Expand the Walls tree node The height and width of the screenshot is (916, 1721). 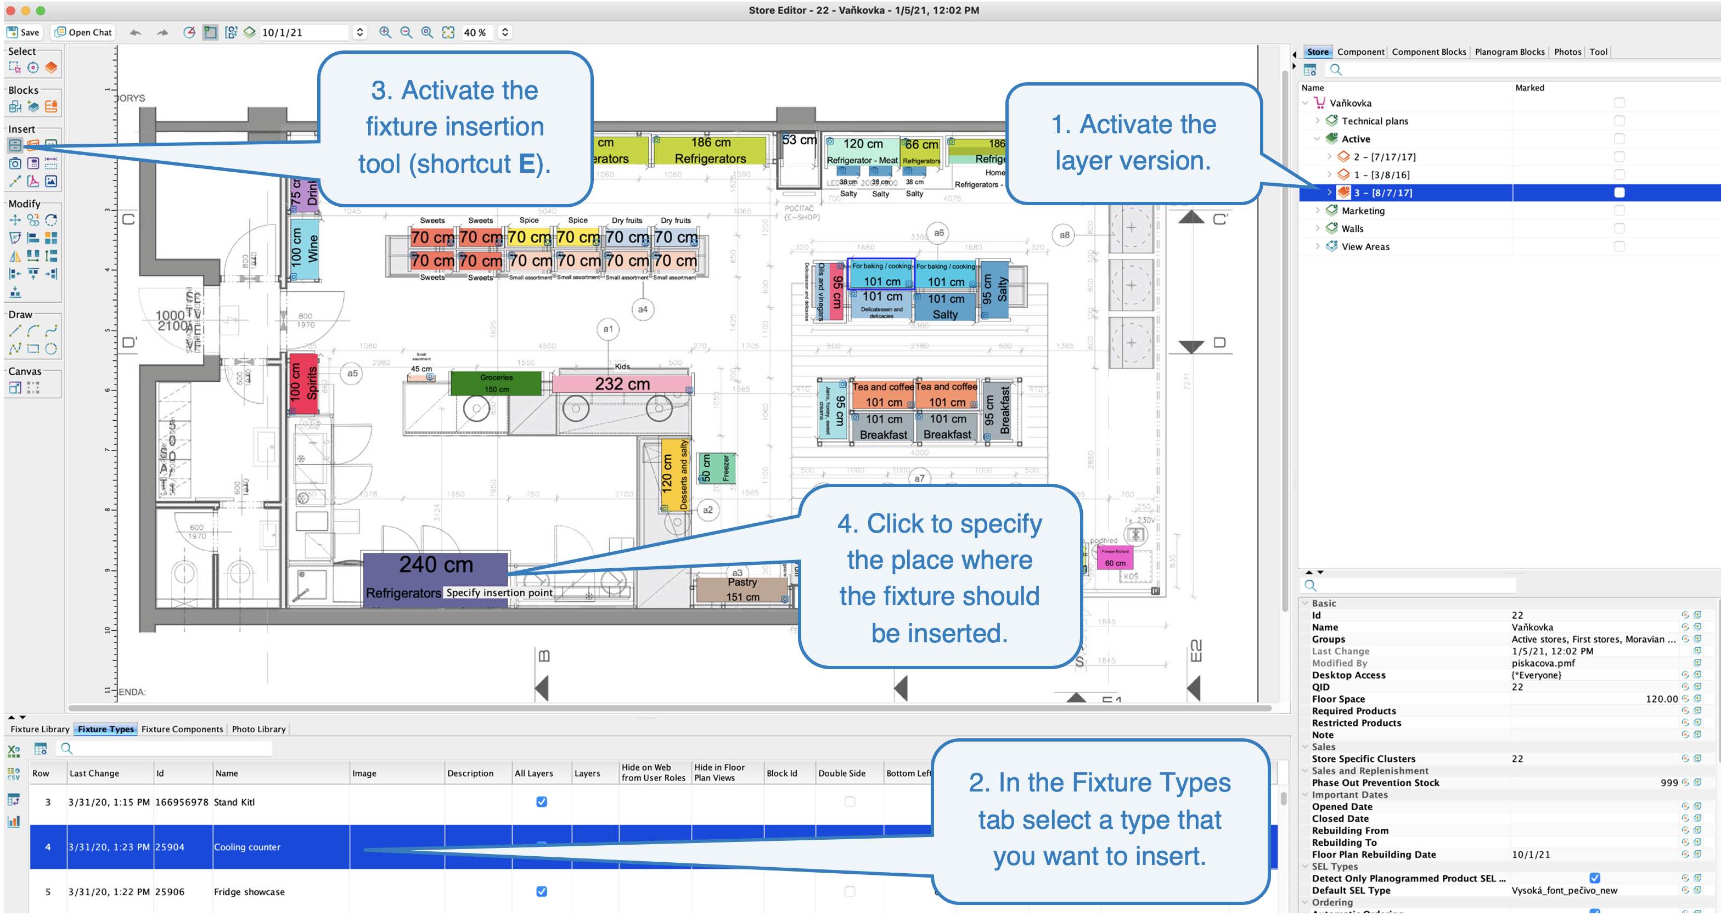tap(1317, 228)
